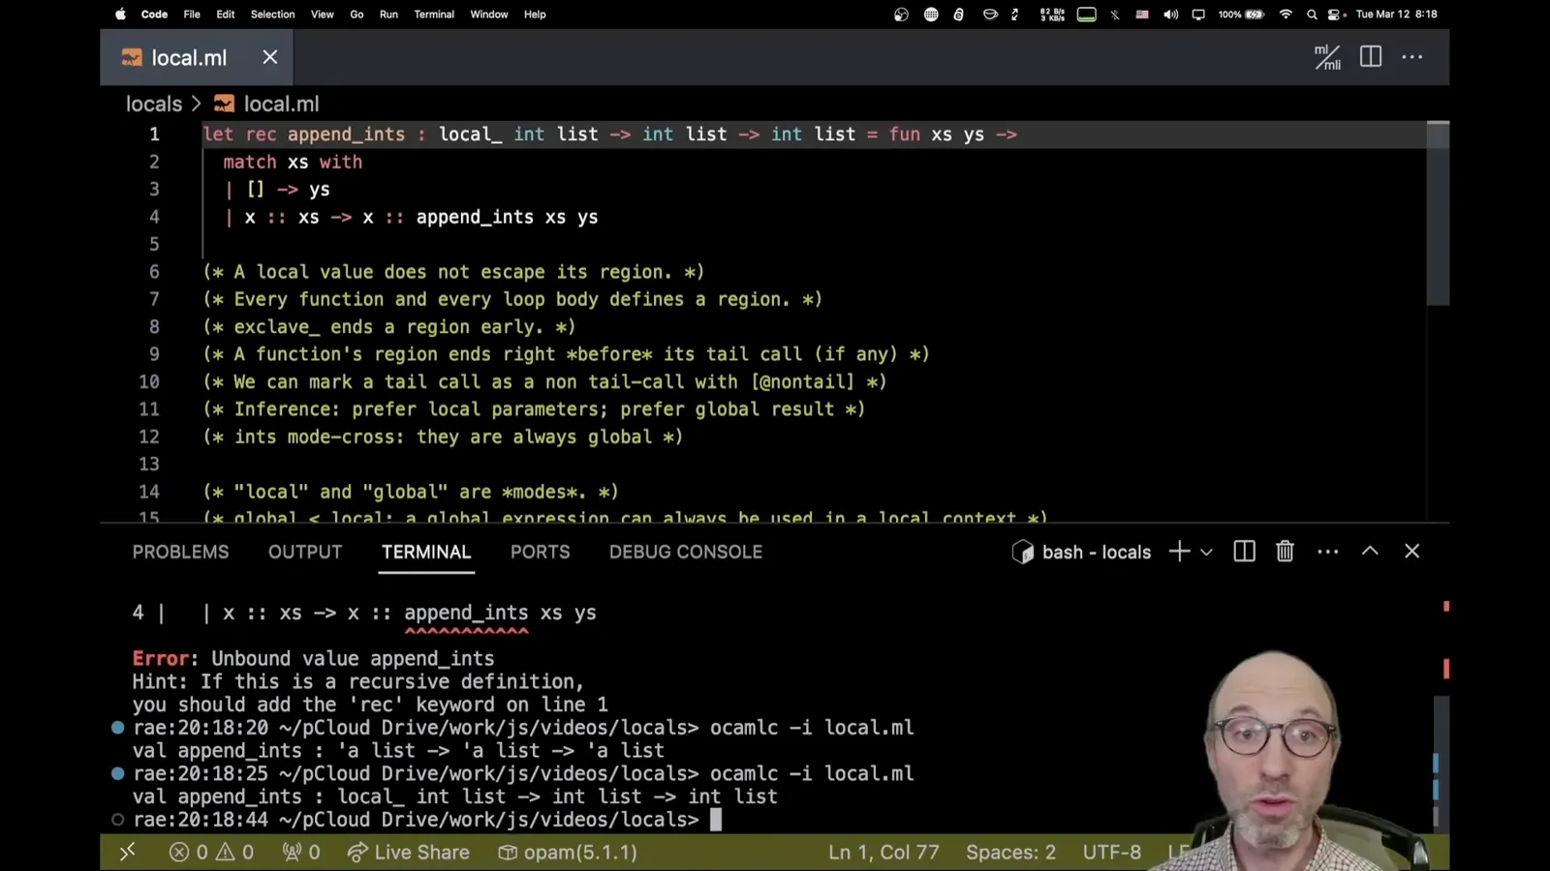Click the Wi-Fi menu bar icon
The width and height of the screenshot is (1550, 871).
[1286, 15]
